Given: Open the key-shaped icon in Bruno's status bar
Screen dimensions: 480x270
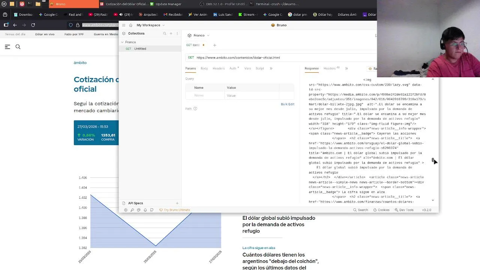Looking at the screenshot, I should point(132,210).
